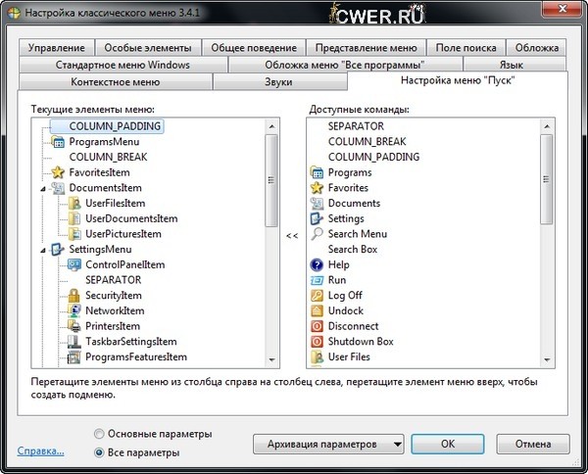The image size is (588, 474).
Task: Open the Архивация параметров dropdown
Action: (x=328, y=445)
